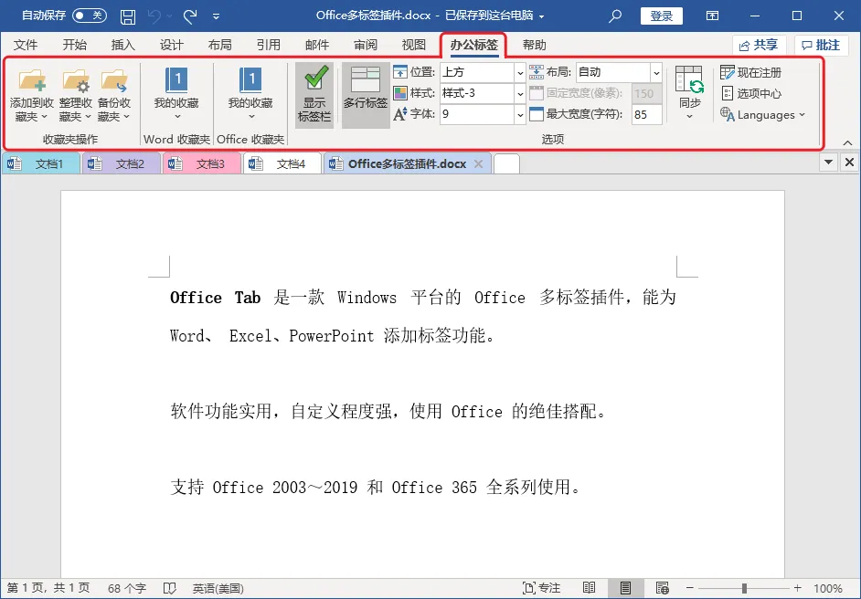The width and height of the screenshot is (861, 599).
Task: Toggle 固定宽度(像素) checkbox
Action: click(537, 93)
